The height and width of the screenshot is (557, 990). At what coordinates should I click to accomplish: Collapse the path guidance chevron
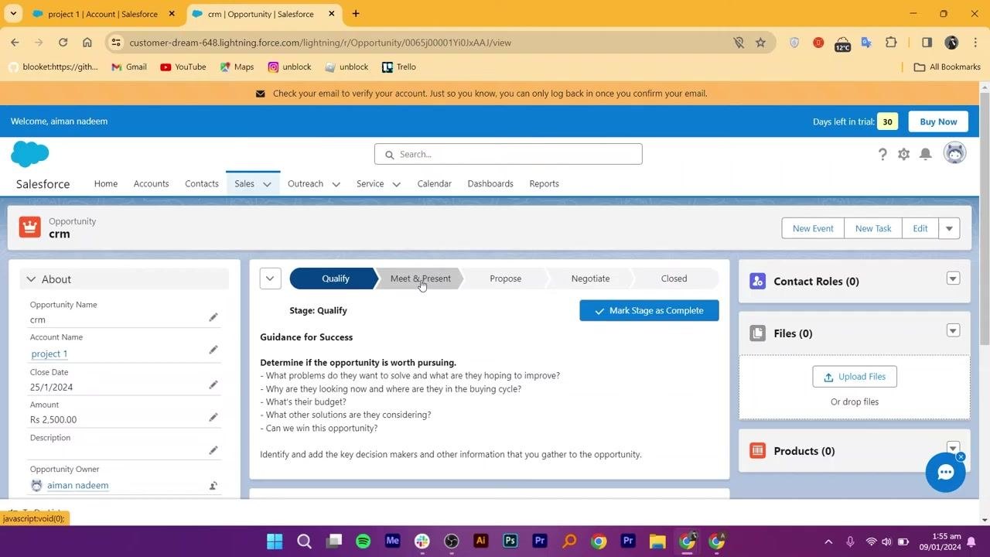point(270,278)
